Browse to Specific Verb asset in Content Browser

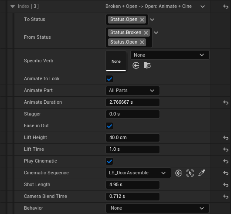click(x=147, y=65)
